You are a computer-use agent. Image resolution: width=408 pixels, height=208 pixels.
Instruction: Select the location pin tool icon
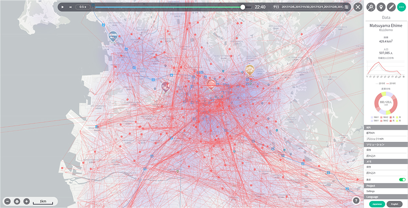381,7
